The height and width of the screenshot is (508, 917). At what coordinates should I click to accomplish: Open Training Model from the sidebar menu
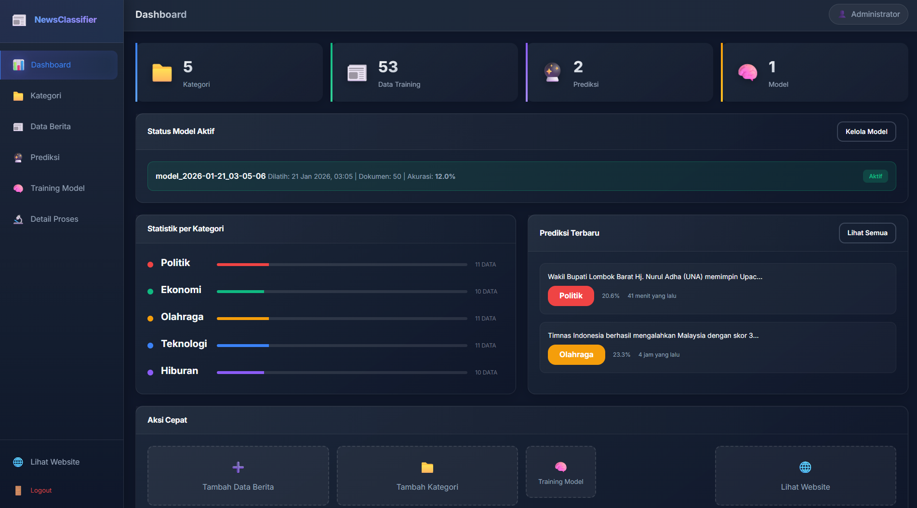(57, 188)
